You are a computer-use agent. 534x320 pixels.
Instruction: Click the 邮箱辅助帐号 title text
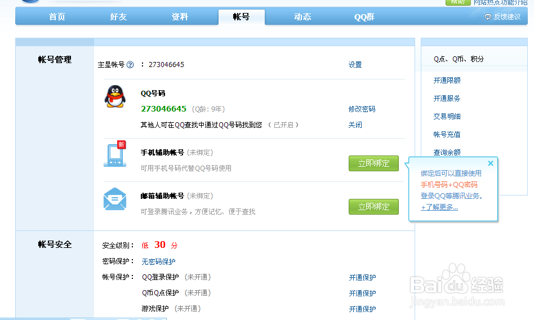pyautogui.click(x=162, y=196)
